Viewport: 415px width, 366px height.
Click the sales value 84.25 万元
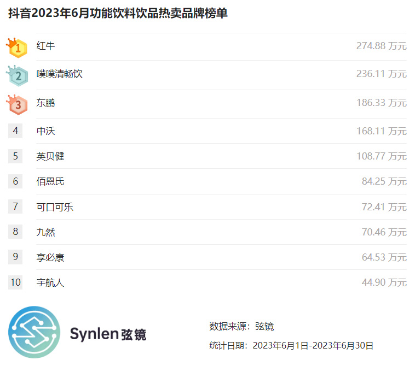pyautogui.click(x=384, y=181)
